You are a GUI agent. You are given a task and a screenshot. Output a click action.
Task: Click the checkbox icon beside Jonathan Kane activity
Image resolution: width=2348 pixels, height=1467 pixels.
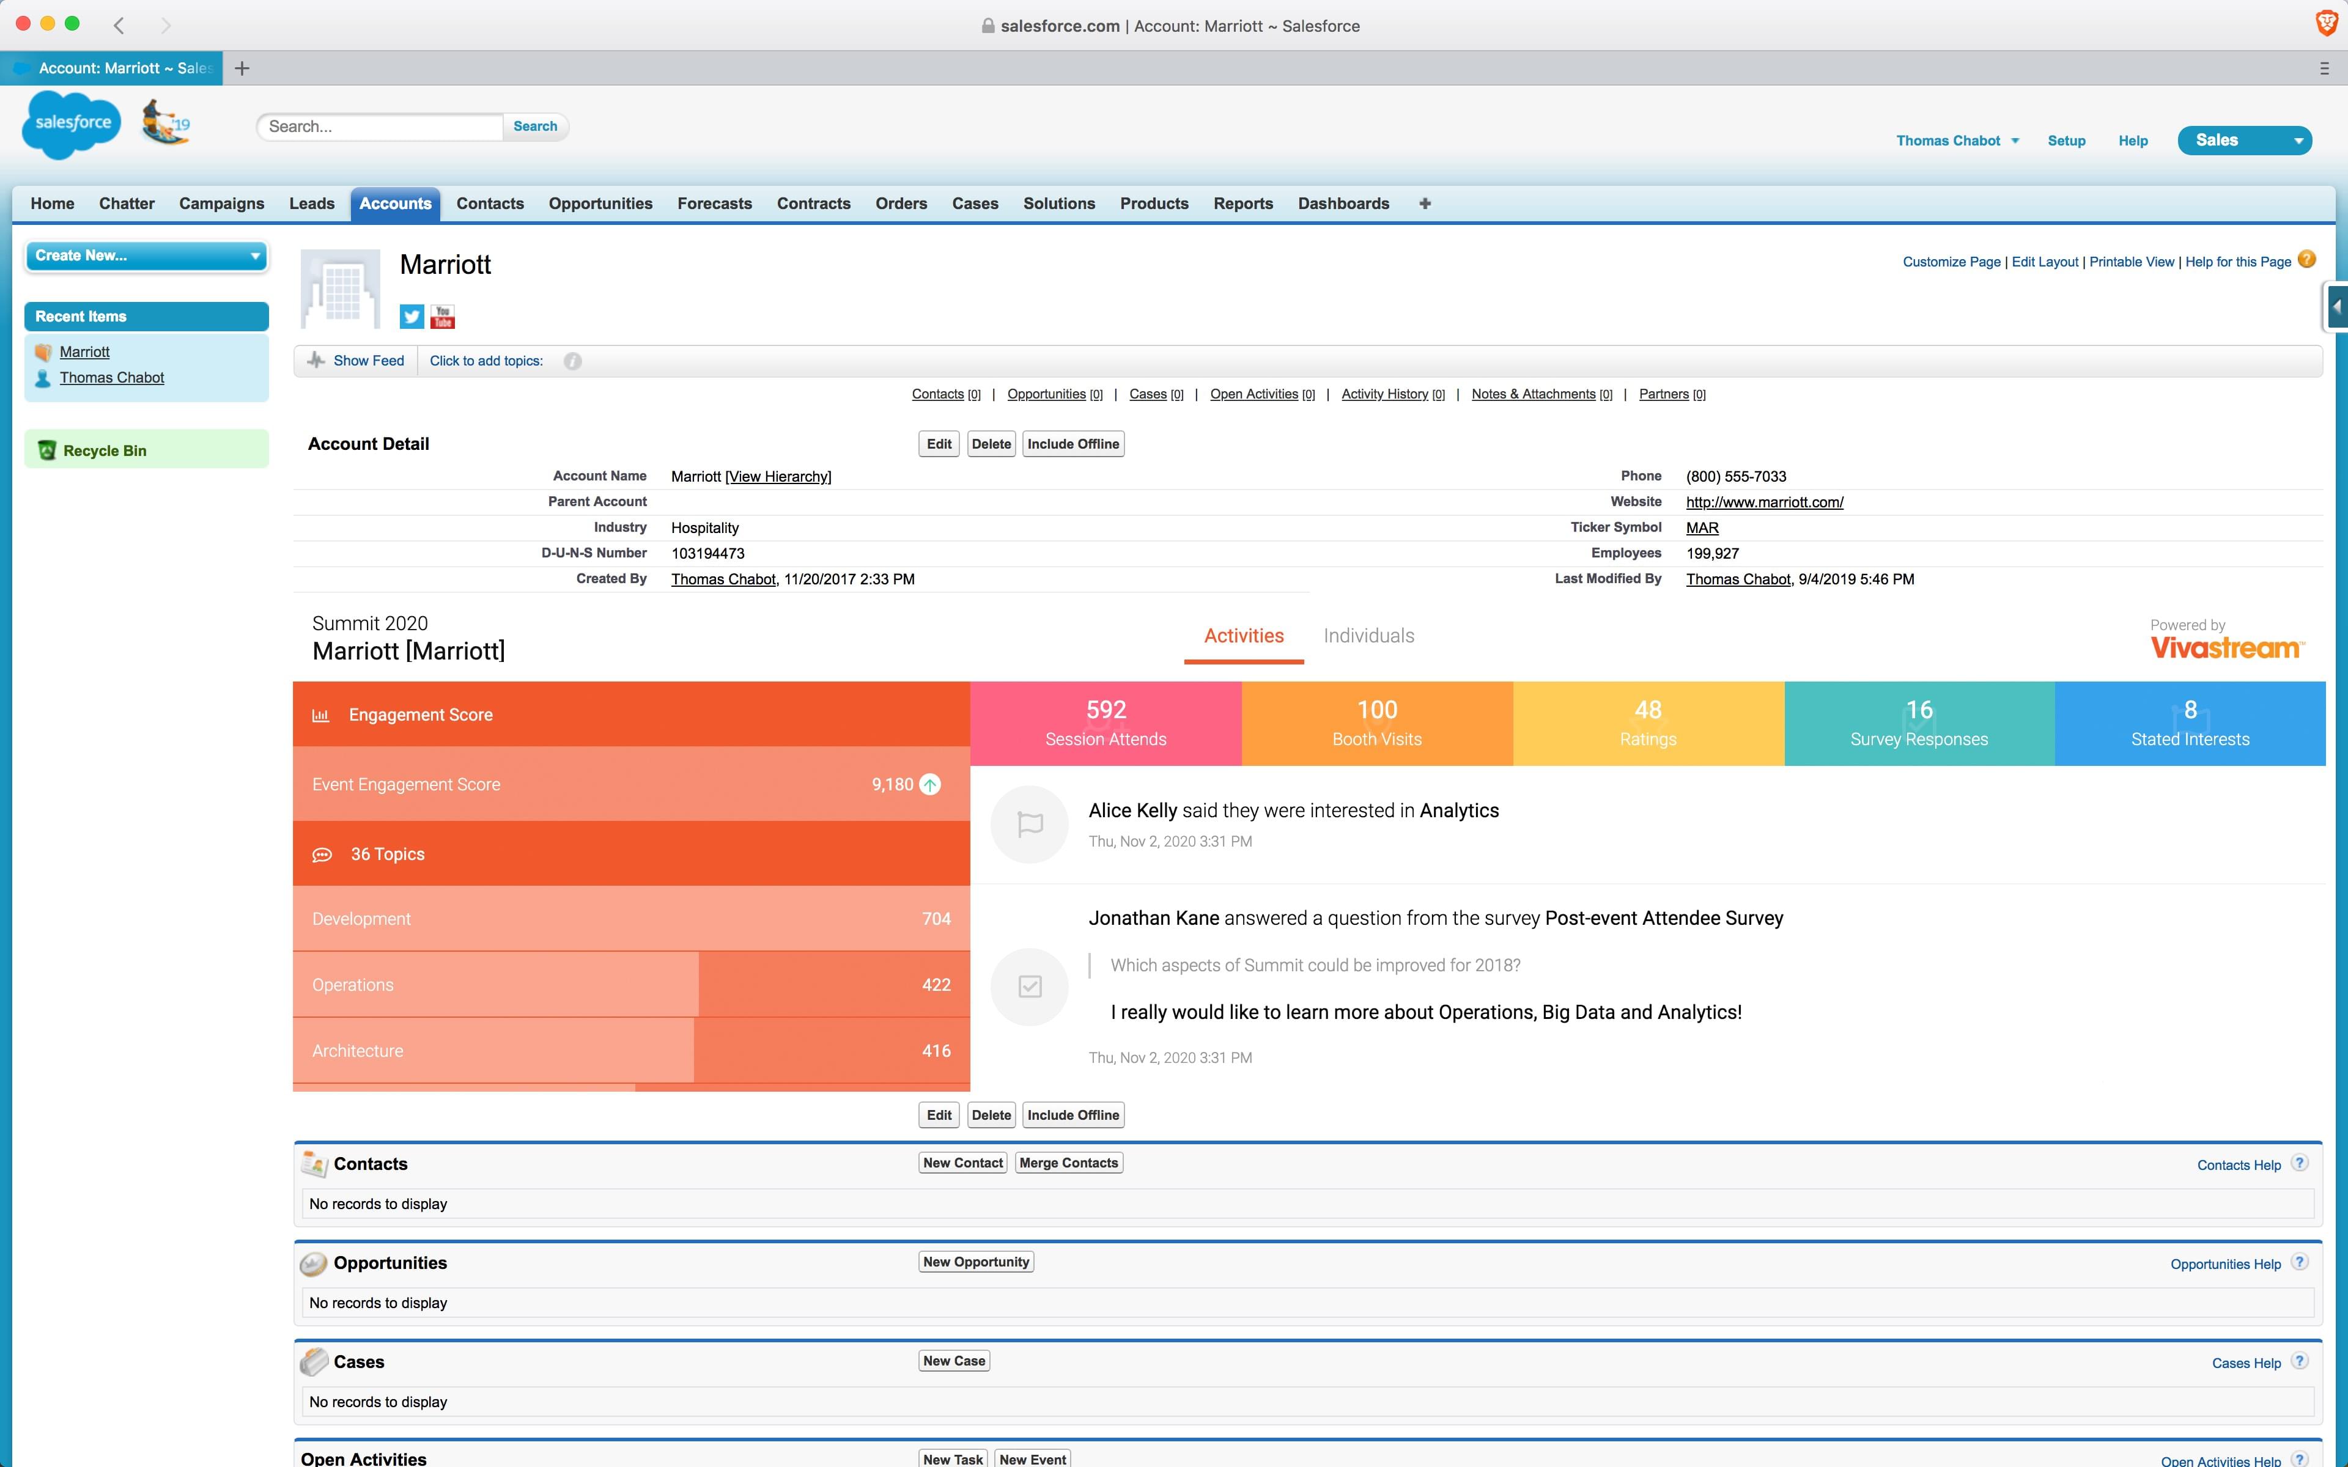(1030, 987)
